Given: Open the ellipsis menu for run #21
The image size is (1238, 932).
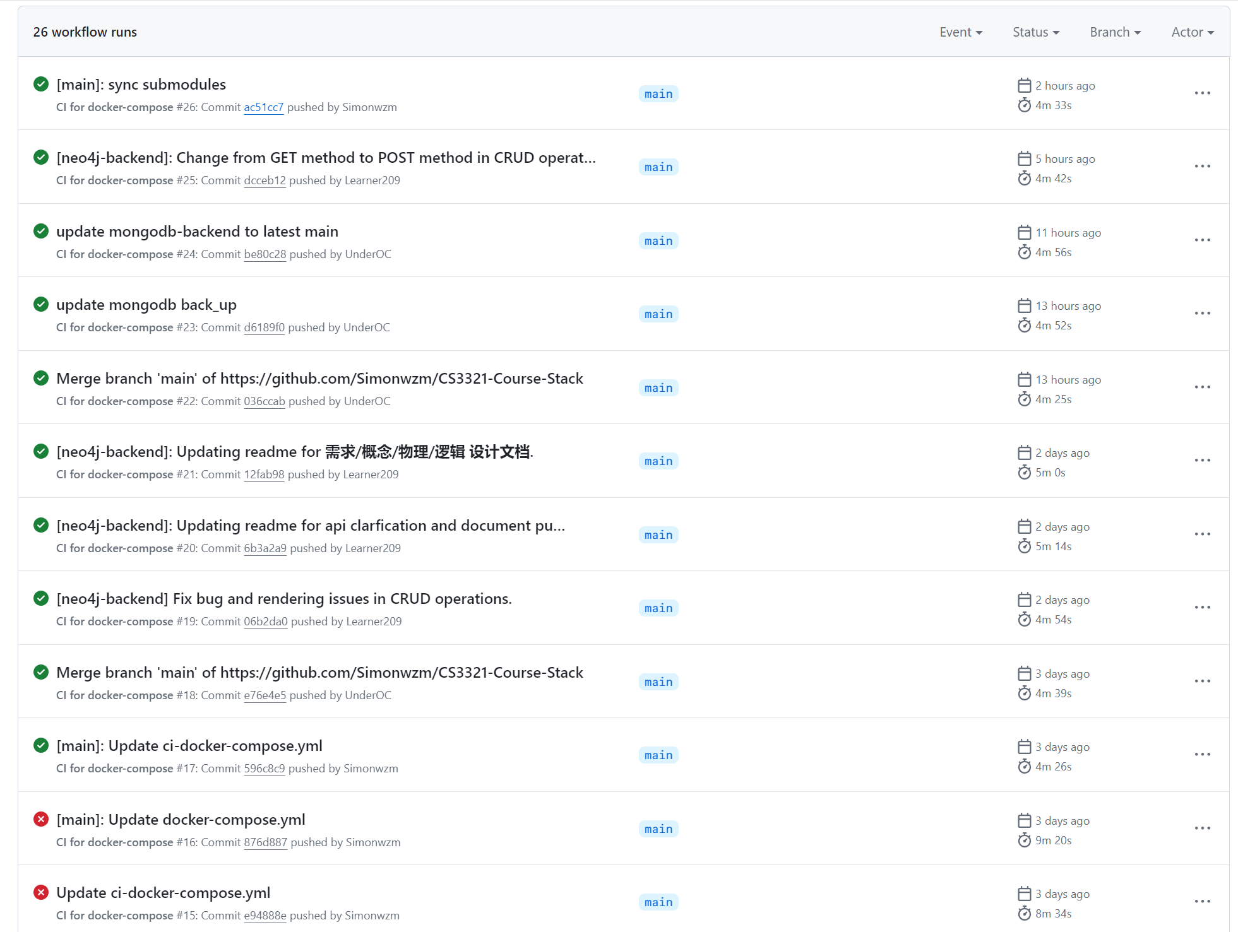Looking at the screenshot, I should [x=1202, y=461].
